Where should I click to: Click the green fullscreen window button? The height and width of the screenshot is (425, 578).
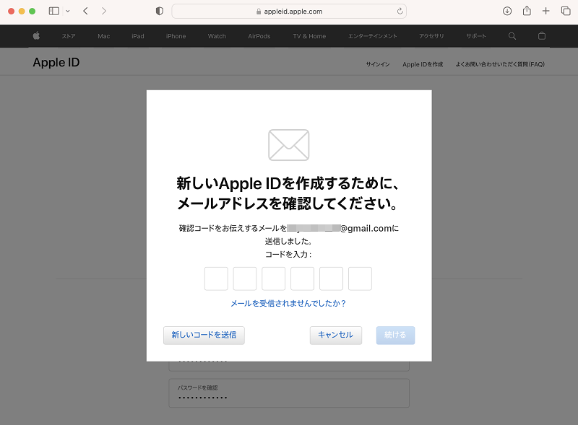click(x=33, y=11)
